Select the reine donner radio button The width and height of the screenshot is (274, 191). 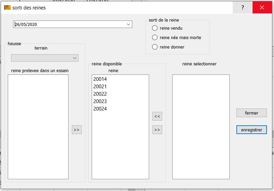[155, 47]
